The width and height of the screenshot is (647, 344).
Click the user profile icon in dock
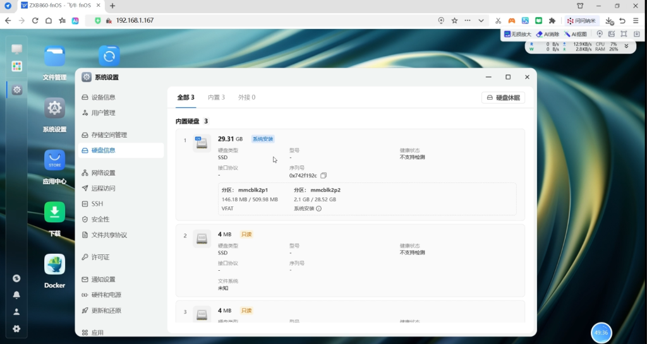click(x=16, y=312)
